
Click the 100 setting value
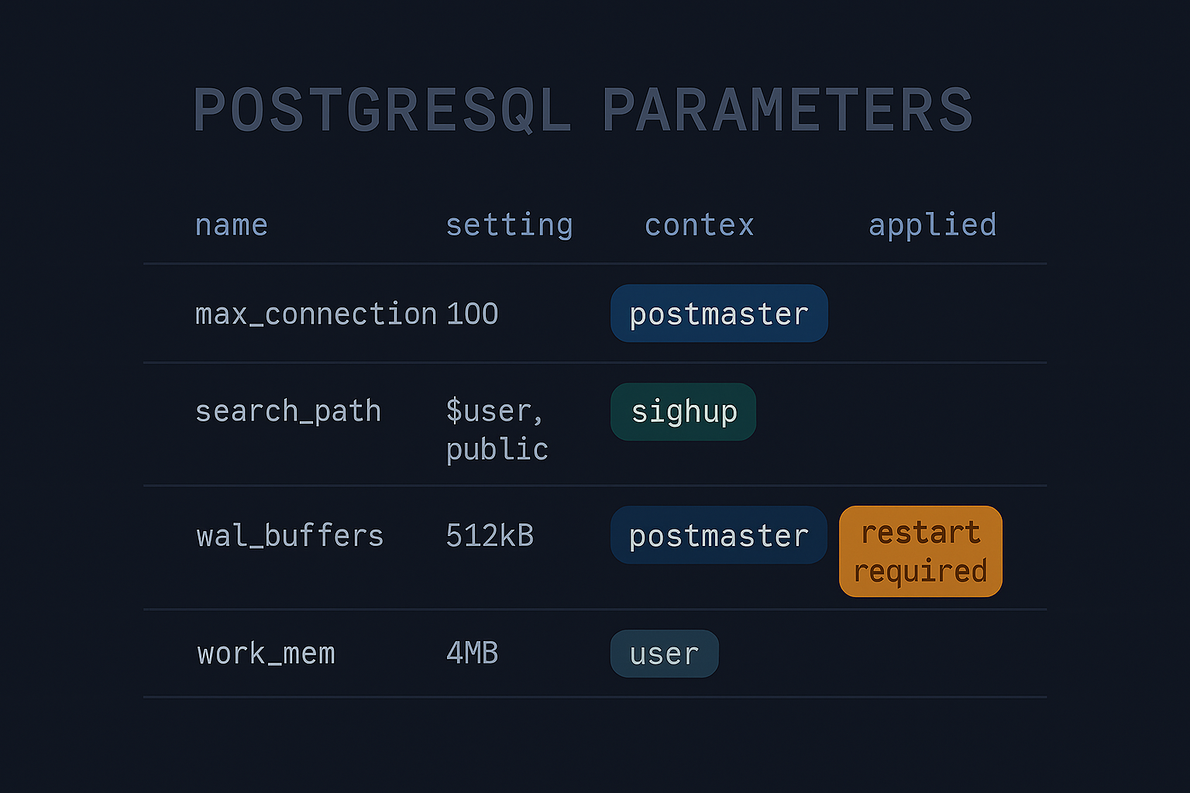click(472, 314)
